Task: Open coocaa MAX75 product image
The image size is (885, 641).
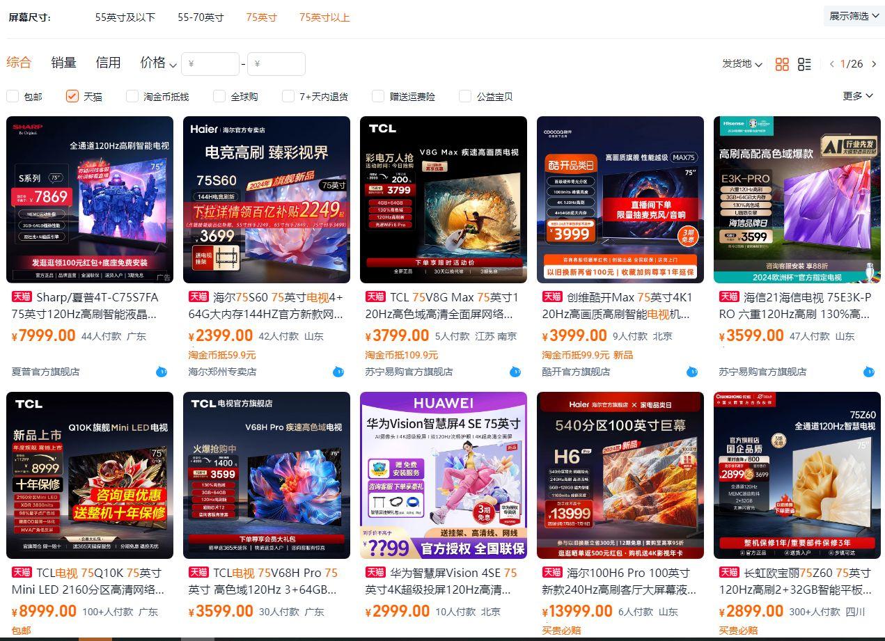Action: pyautogui.click(x=620, y=200)
